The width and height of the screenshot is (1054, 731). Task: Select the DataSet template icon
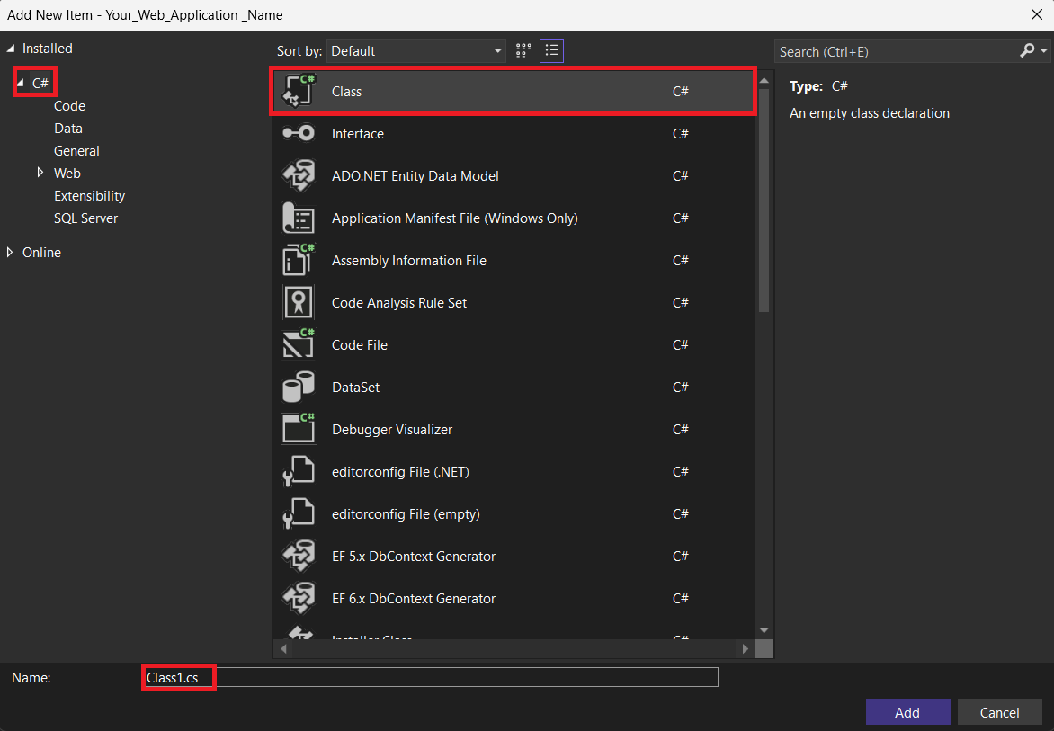pyautogui.click(x=299, y=388)
